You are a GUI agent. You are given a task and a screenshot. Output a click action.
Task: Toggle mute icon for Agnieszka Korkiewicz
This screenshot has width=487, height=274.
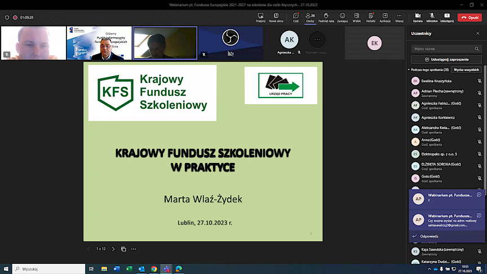pos(479,117)
